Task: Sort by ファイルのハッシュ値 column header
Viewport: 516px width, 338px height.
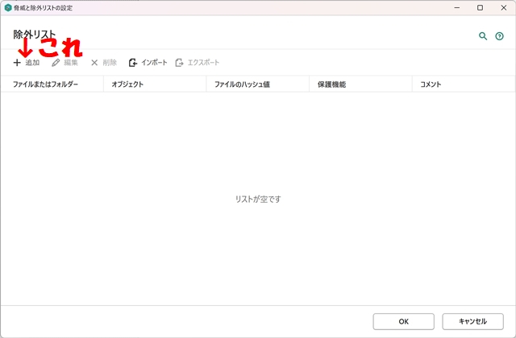Action: click(x=242, y=84)
